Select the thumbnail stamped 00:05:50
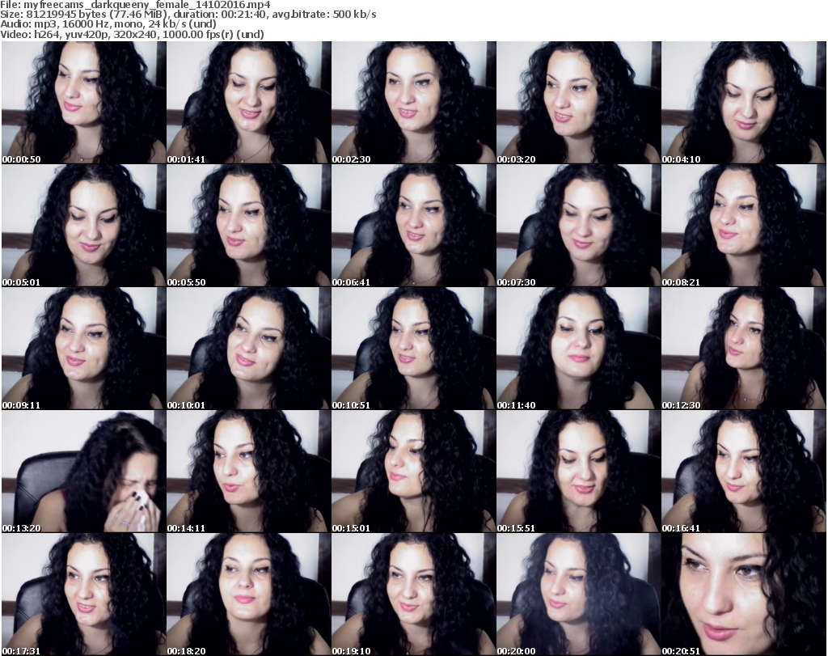 click(x=249, y=226)
